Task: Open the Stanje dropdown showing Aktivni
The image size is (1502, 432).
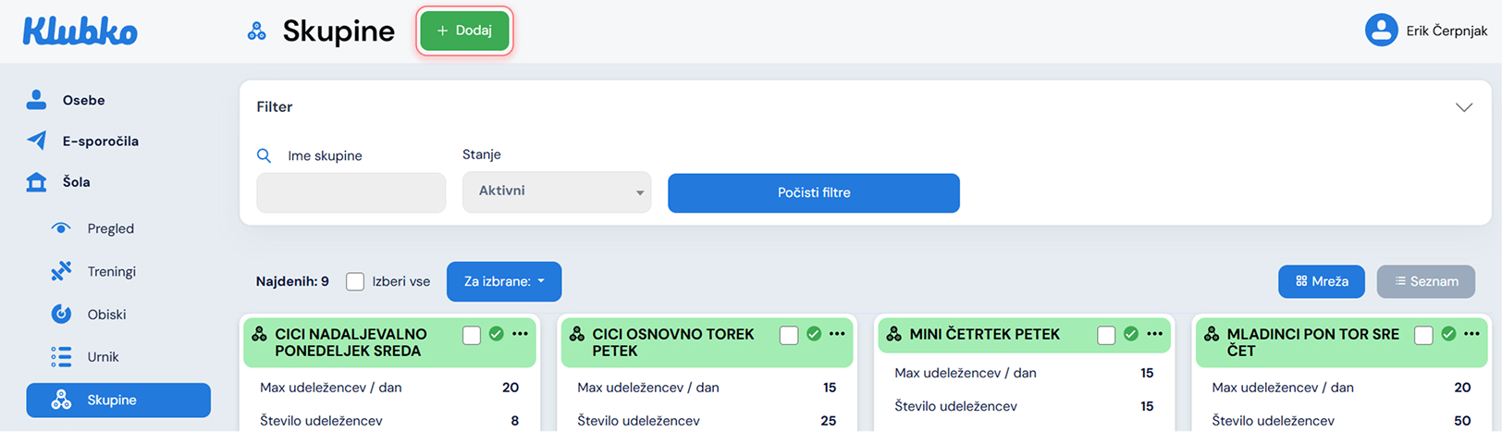Action: tap(557, 191)
